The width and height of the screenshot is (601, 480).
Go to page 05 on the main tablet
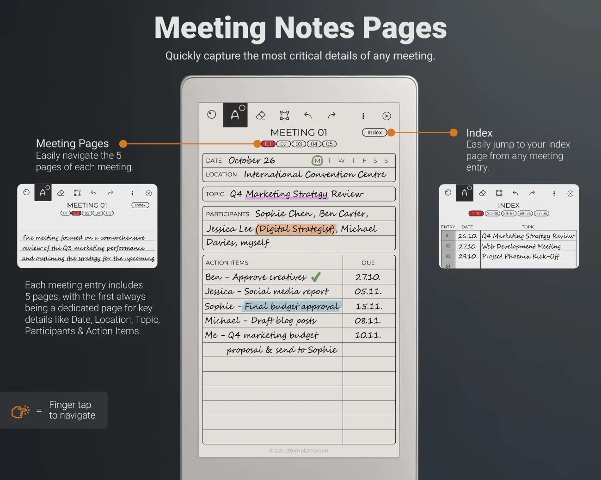tap(329, 144)
